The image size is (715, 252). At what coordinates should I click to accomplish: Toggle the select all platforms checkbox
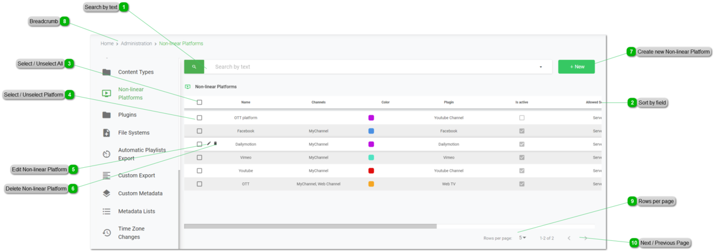click(199, 102)
